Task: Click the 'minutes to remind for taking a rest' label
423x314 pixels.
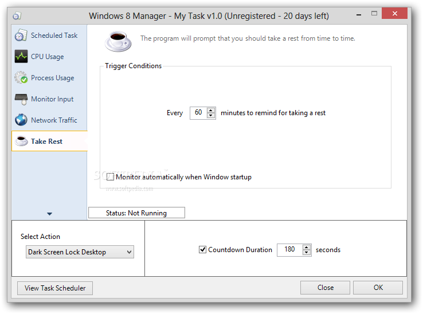Action: point(273,113)
